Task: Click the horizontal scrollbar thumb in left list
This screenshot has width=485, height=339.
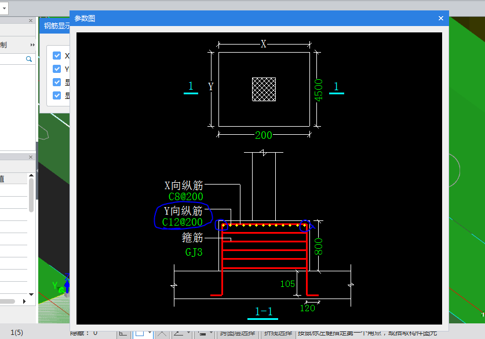Action: pyautogui.click(x=8, y=301)
